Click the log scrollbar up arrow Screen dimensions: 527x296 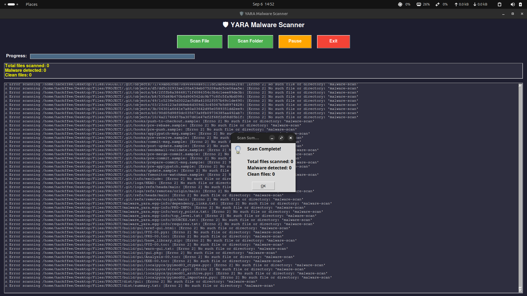point(520,86)
